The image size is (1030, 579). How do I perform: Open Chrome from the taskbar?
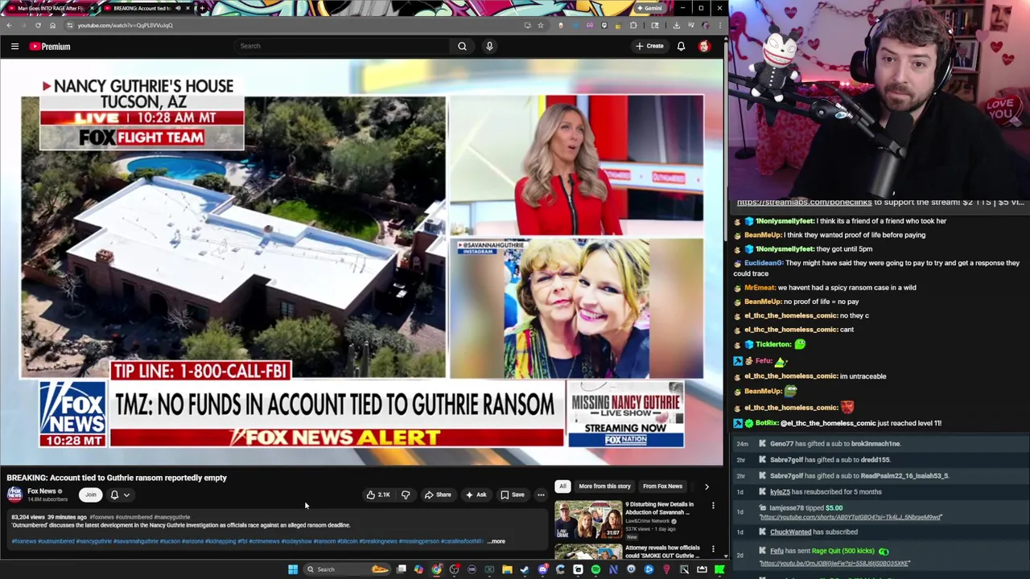(x=436, y=569)
